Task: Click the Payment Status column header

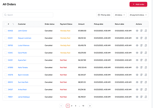Action: click(x=66, y=24)
